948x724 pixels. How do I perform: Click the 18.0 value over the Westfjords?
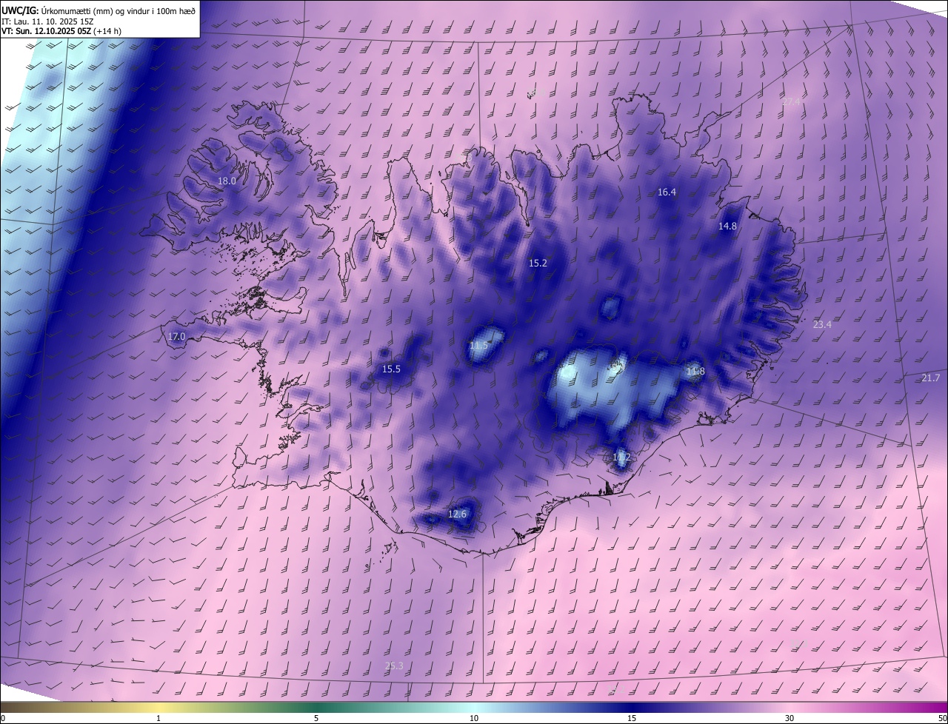point(227,181)
